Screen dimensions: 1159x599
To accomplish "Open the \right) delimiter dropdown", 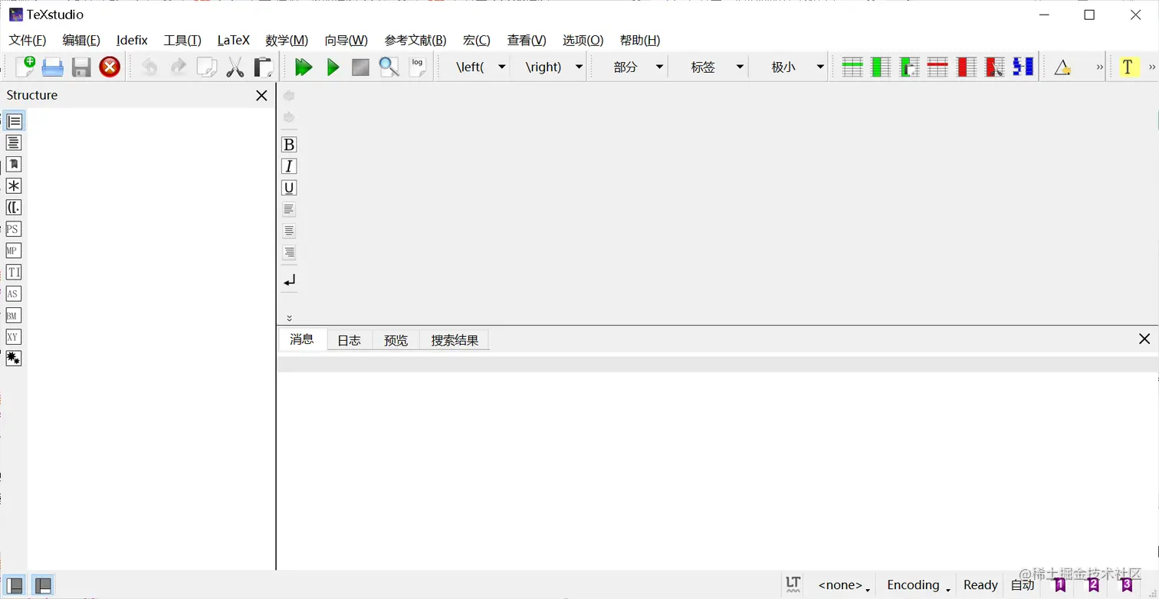I will click(x=579, y=67).
